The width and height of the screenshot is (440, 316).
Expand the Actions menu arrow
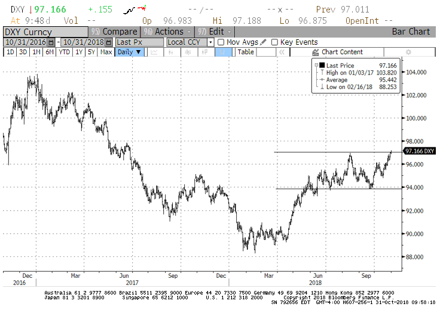(x=189, y=32)
